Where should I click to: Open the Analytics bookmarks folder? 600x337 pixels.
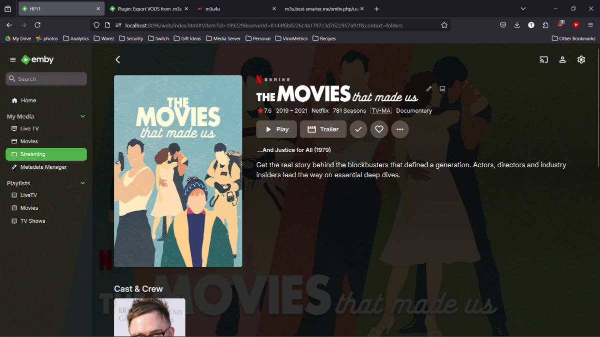click(x=76, y=38)
